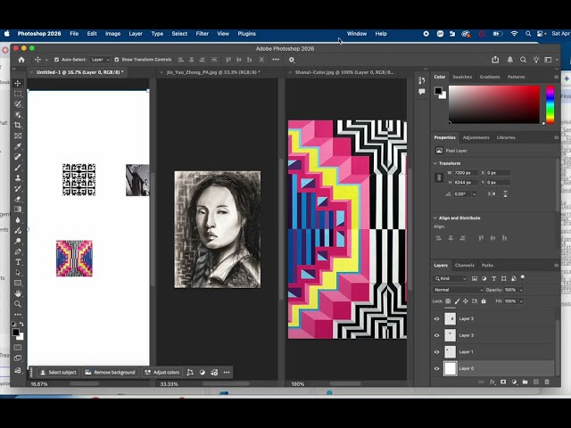Open the Opacity dropdown arrow
This screenshot has width=571, height=428.
pyautogui.click(x=521, y=290)
